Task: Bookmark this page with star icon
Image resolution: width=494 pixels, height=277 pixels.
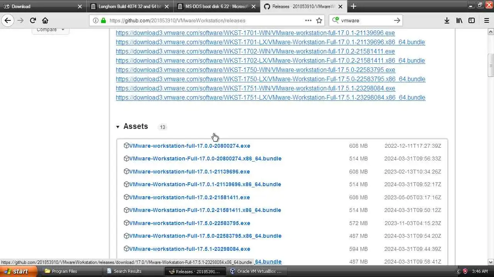Action: (319, 20)
